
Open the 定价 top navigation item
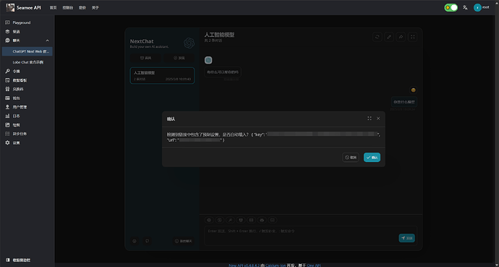click(82, 8)
